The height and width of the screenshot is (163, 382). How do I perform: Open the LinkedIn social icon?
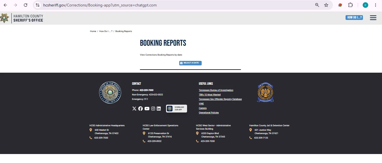tap(159, 109)
